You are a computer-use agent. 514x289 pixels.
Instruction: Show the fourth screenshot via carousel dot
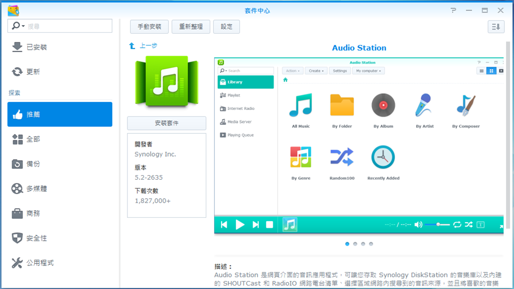tap(371, 244)
